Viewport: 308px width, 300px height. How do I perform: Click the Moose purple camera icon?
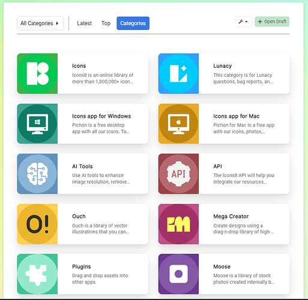(x=178, y=274)
